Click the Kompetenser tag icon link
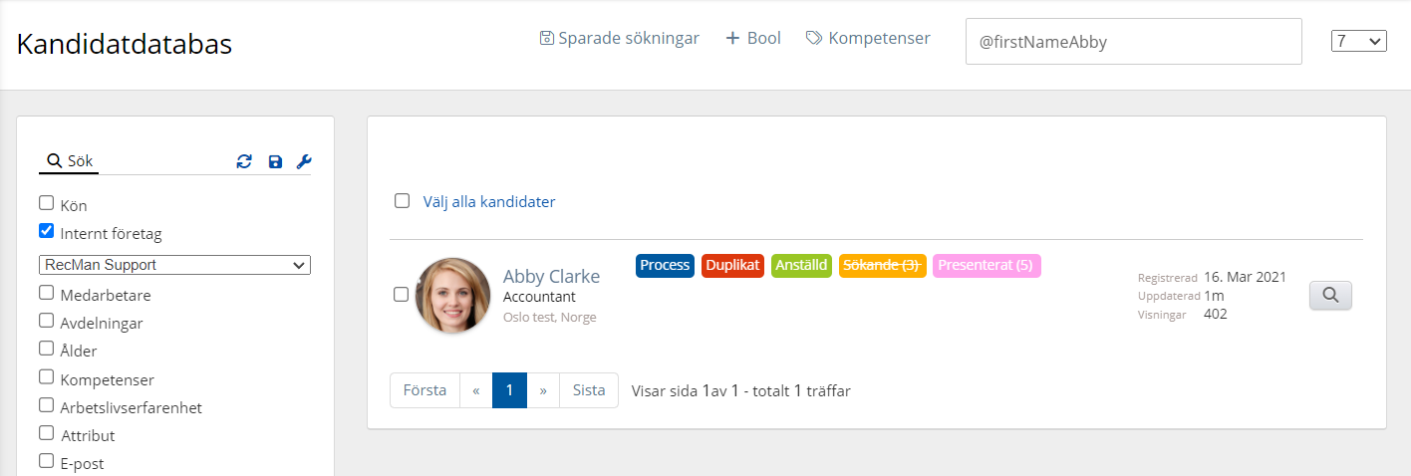Viewport: 1411px width, 476px height. click(x=868, y=39)
